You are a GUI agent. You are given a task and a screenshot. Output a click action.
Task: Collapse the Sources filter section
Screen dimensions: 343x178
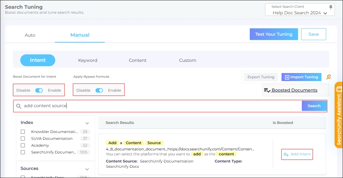87,169
